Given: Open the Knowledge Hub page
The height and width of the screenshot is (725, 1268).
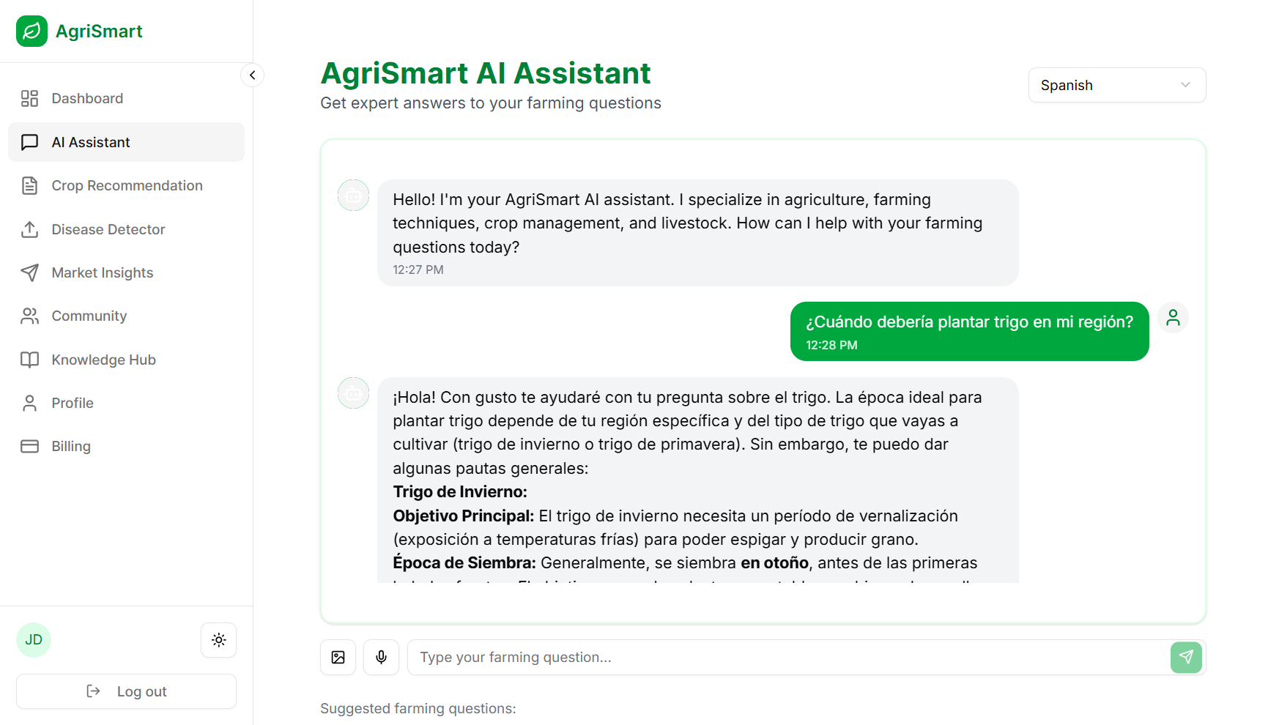Looking at the screenshot, I should (x=103, y=360).
